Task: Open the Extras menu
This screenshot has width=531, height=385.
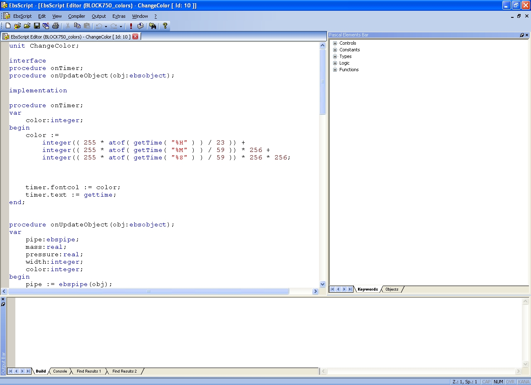Action: click(119, 16)
